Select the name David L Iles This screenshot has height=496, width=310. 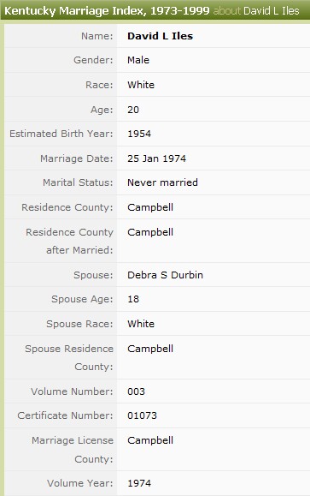point(160,36)
